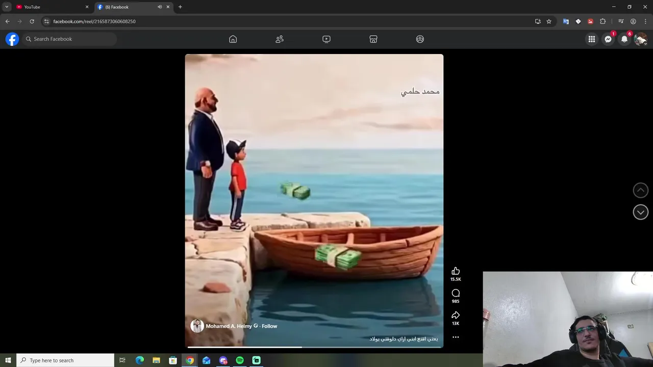Open Task View on the taskbar
This screenshot has height=367, width=653.
pos(122,360)
